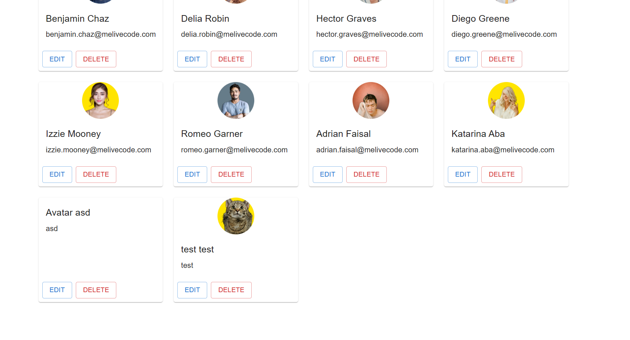Viewport: 630px width, 340px height.
Task: Click Izzie Mooney's avatar photo
Action: (x=100, y=100)
